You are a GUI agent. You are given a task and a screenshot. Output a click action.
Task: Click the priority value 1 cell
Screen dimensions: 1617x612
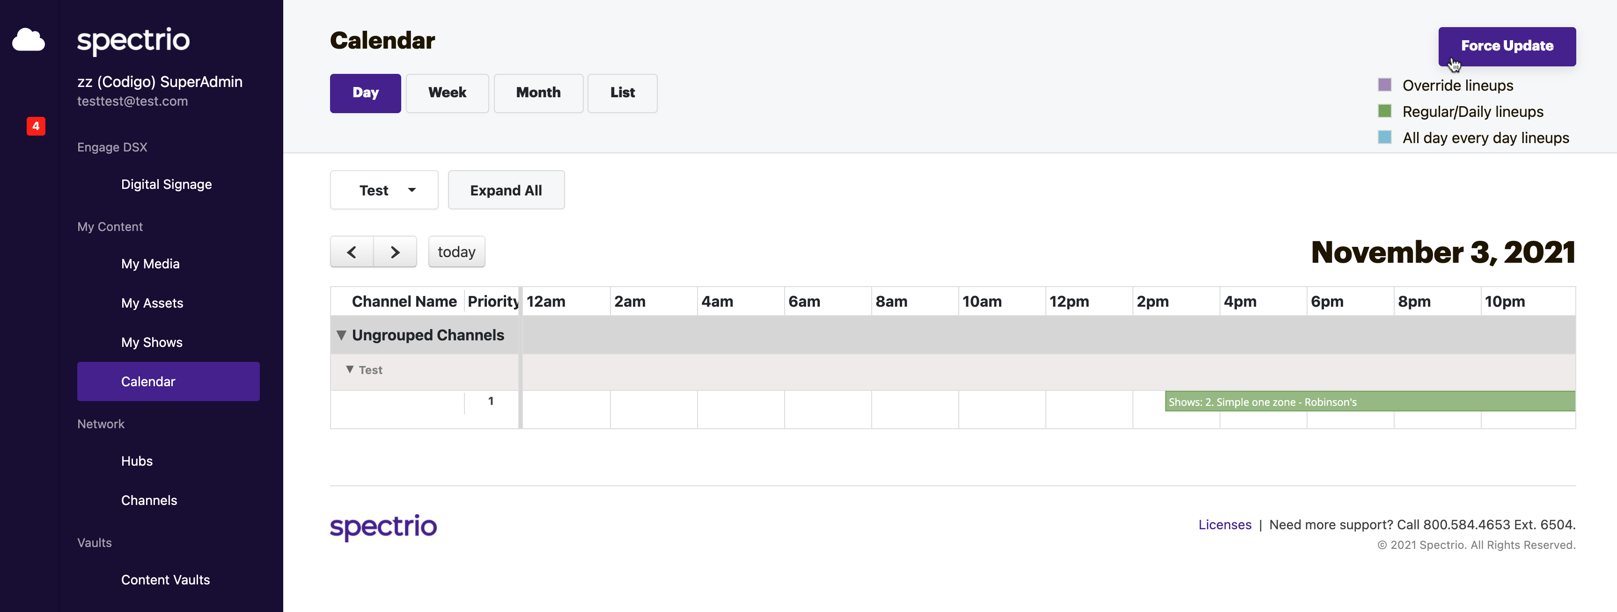point(491,401)
